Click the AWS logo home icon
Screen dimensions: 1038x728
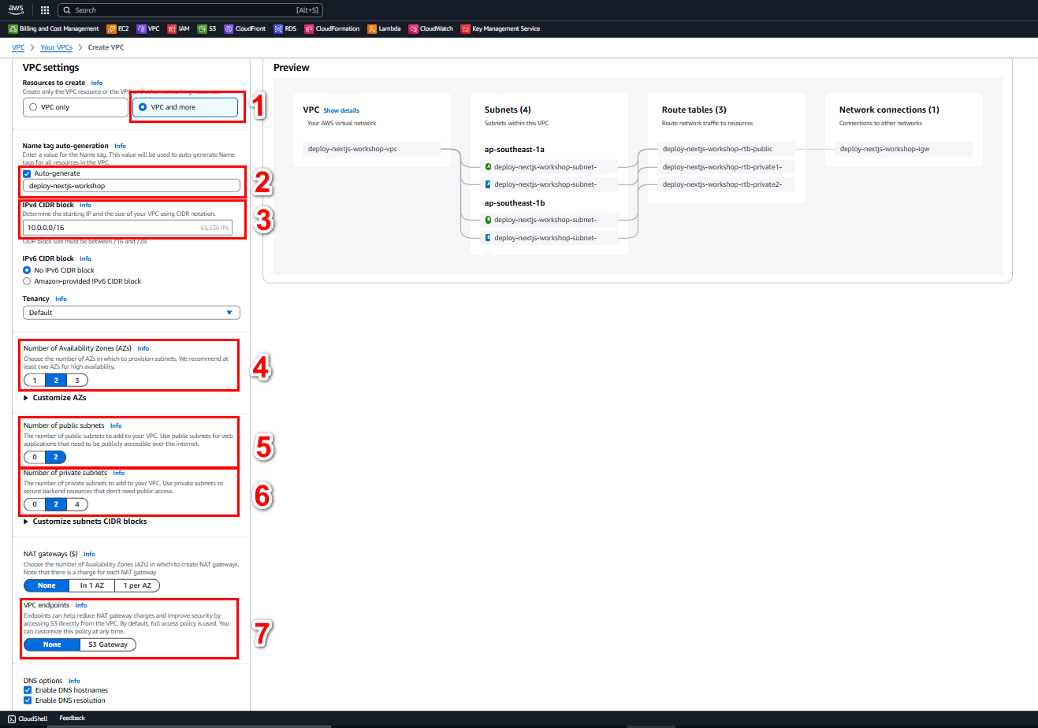[x=17, y=9]
